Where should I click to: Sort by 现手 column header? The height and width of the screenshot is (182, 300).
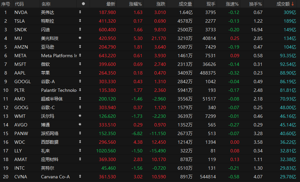(x=211, y=4)
